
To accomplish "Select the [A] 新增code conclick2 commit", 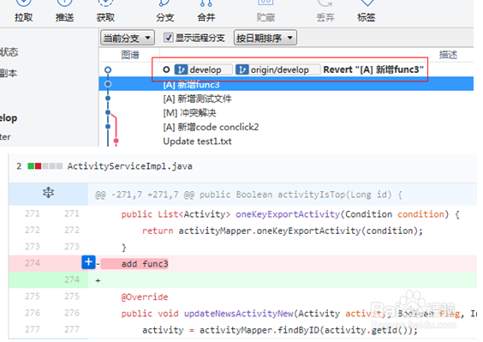I will (x=211, y=127).
